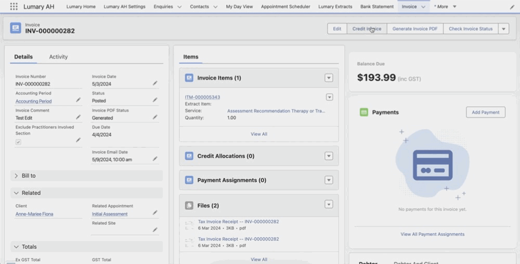This screenshot has height=264, width=520.
Task: Open client link Anne-Mariee Fiona
Action: [x=34, y=214]
